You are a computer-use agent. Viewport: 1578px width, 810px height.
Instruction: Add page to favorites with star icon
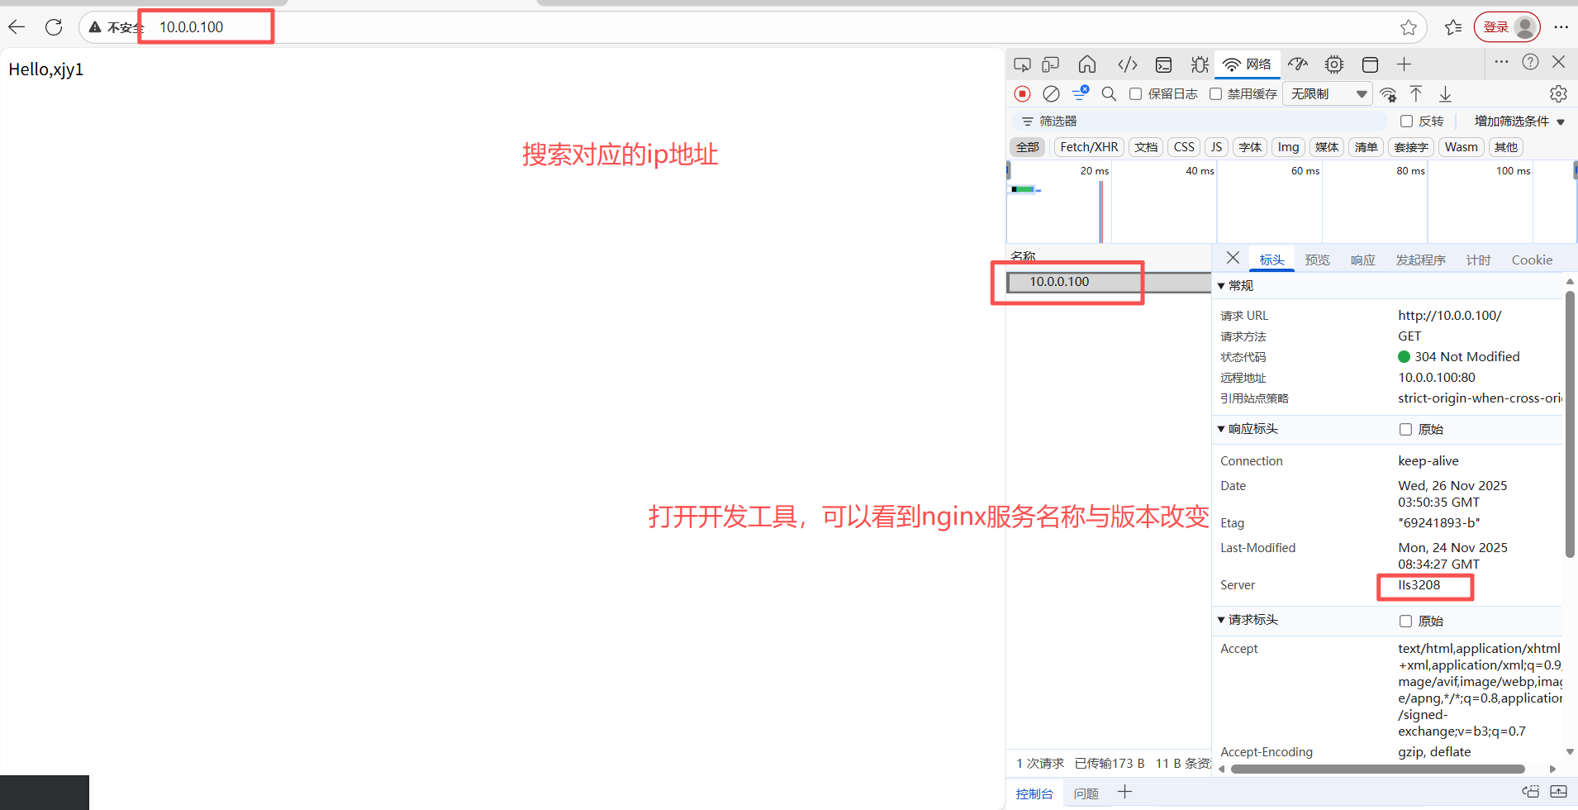pos(1409,27)
